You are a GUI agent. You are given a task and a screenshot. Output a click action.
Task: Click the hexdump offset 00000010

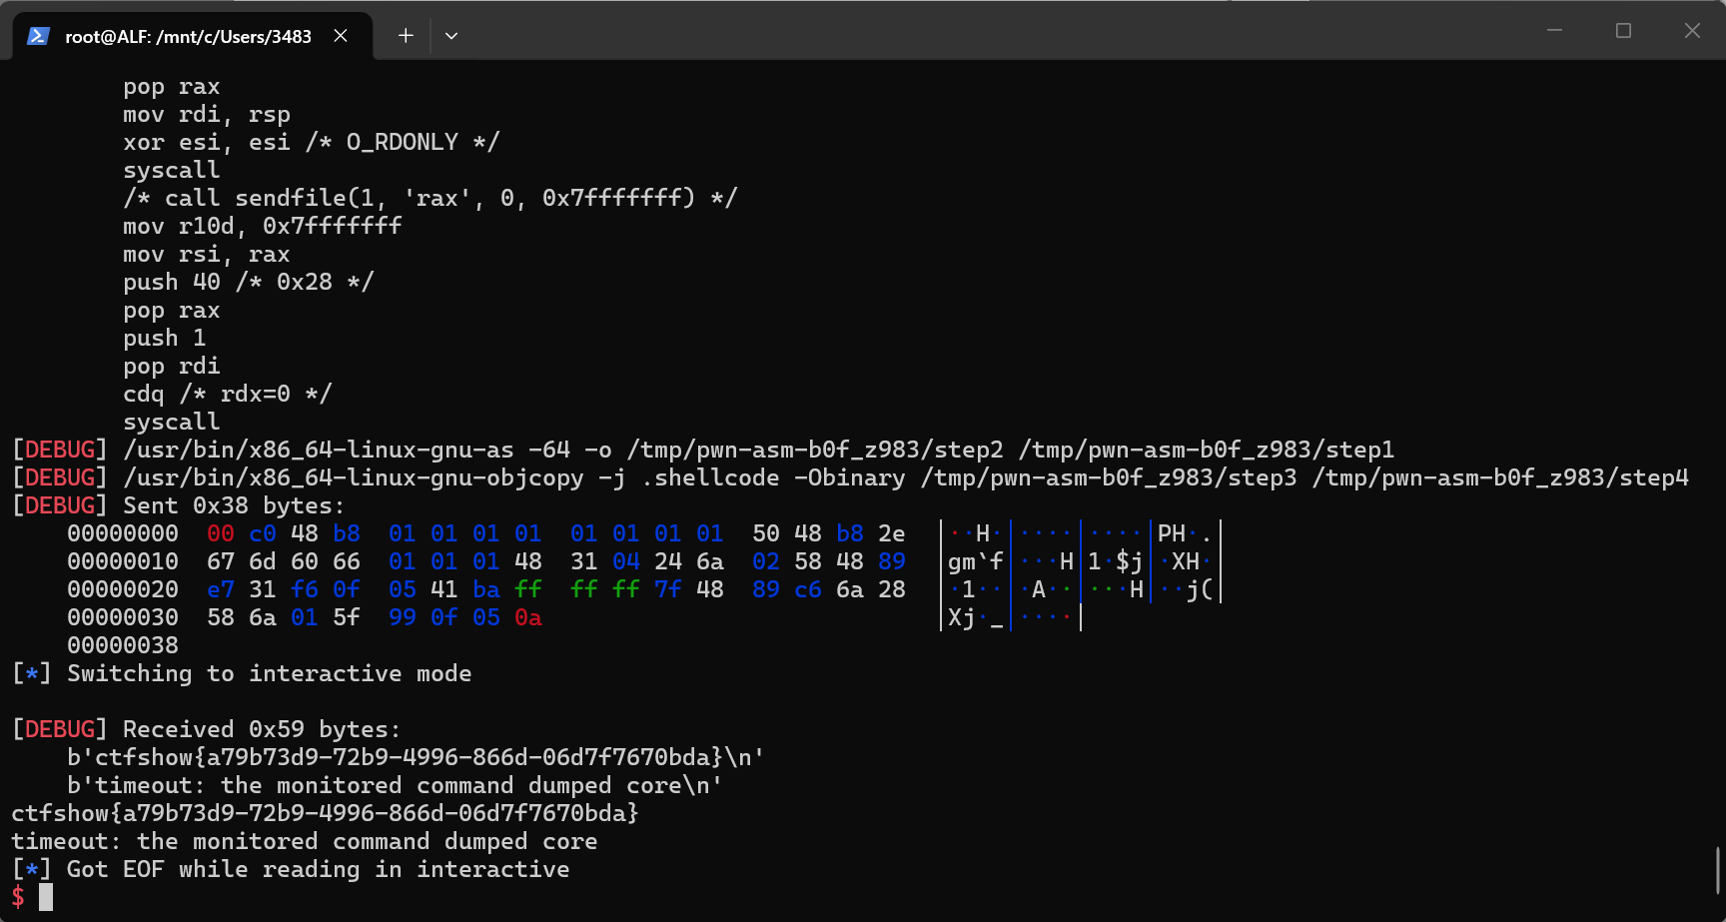(123, 561)
